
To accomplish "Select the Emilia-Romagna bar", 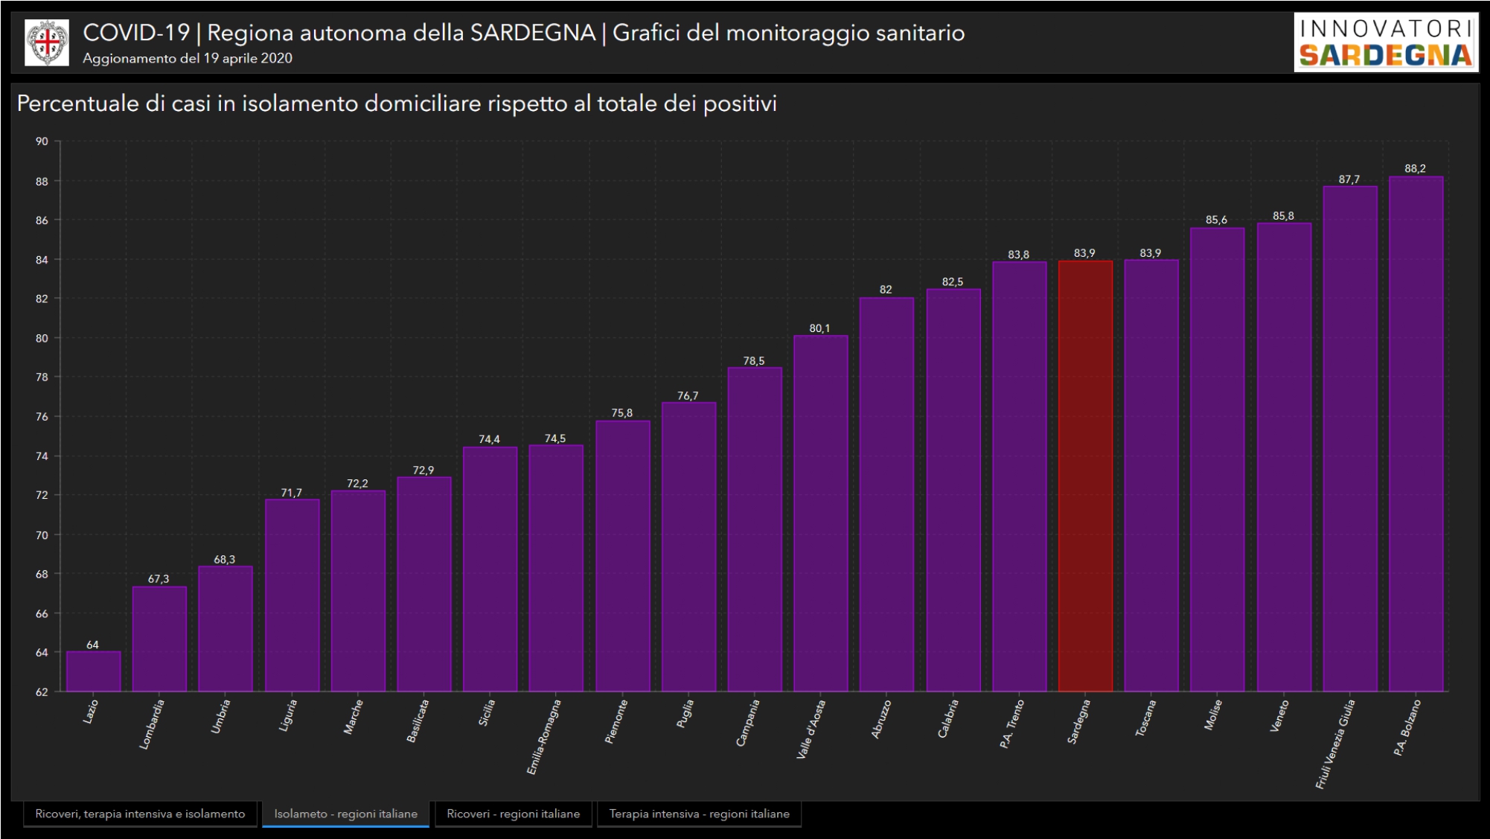I will coord(556,568).
